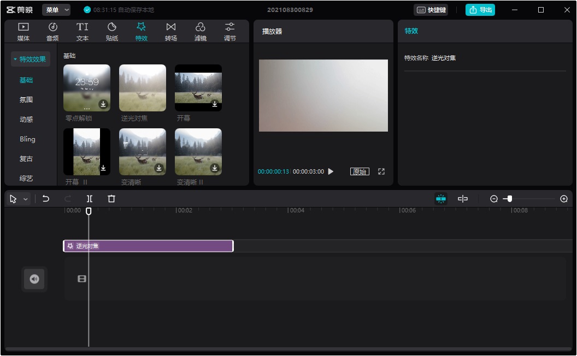Image resolution: width=577 pixels, height=356 pixels.
Task: Open the 快捷键 shortcuts button
Action: coord(431,10)
